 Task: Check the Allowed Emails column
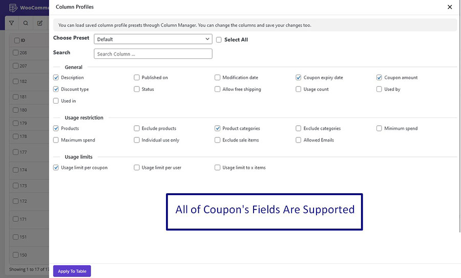click(299, 140)
